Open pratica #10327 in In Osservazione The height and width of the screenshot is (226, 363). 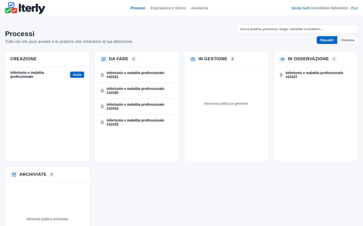[x=316, y=75]
